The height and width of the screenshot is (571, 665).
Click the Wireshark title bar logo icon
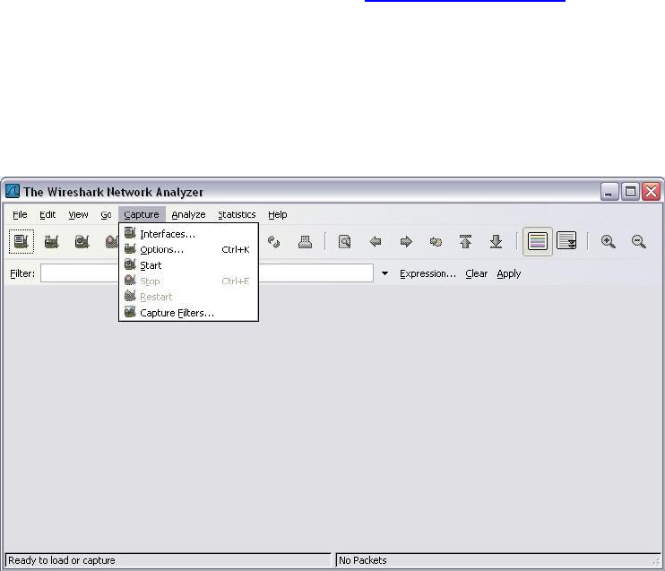click(x=13, y=191)
